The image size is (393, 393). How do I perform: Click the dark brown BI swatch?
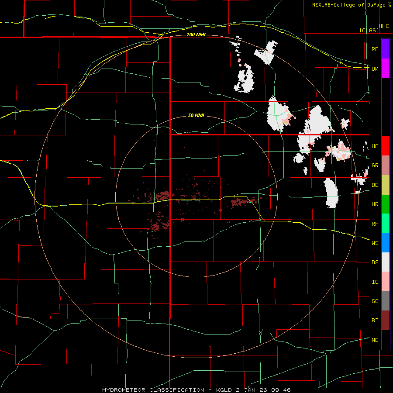[386, 321]
